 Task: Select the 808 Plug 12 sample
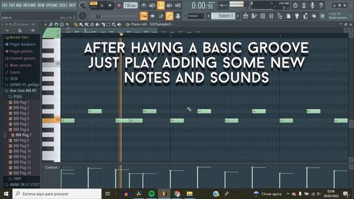click(22, 162)
